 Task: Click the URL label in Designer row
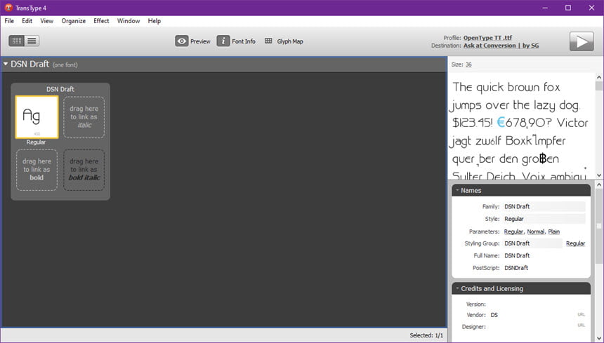point(582,325)
